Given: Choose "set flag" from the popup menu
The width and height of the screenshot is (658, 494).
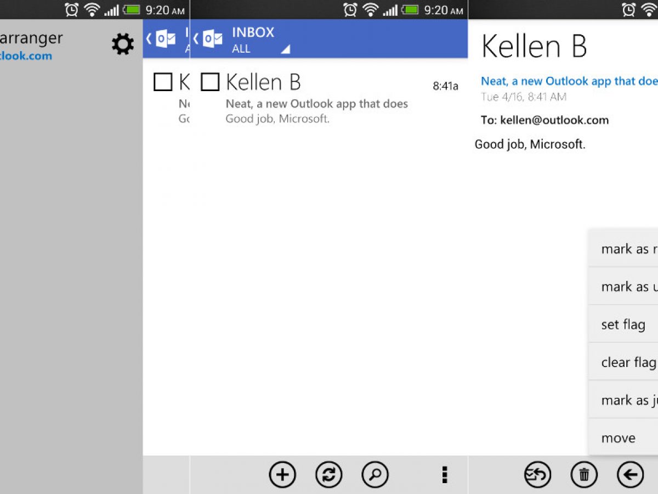Looking at the screenshot, I should click(x=623, y=324).
